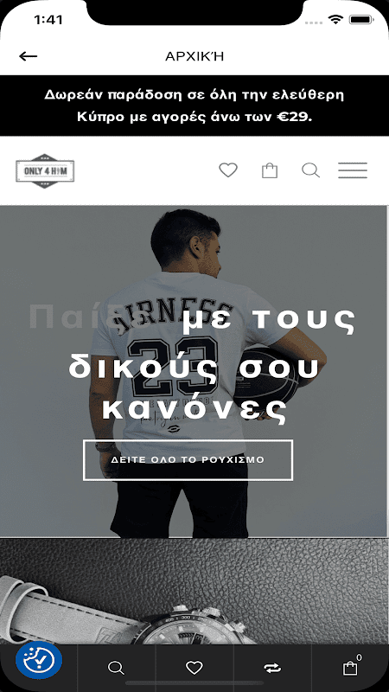Open the cart icon with 0 badge
Viewport: 389px width, 692px height.
pyautogui.click(x=351, y=666)
